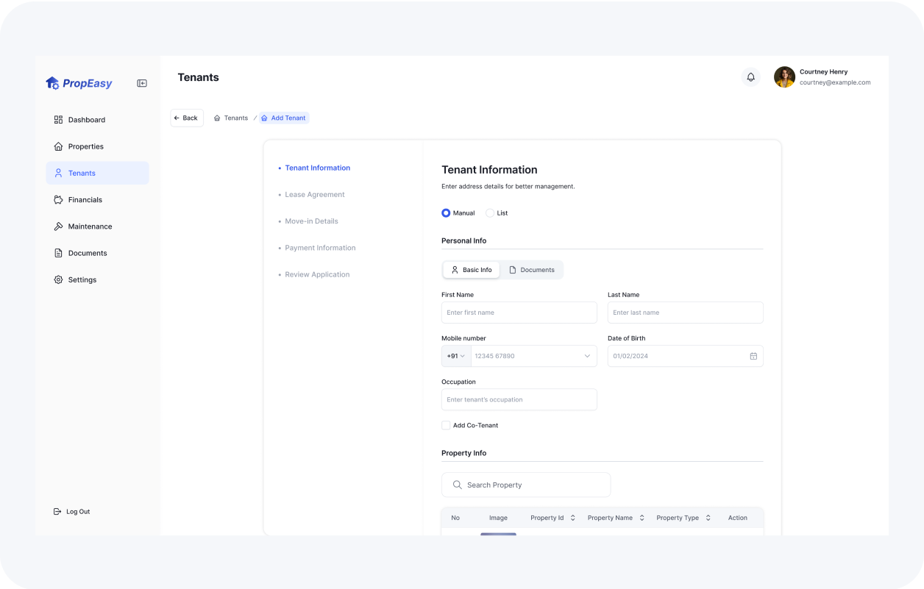This screenshot has width=924, height=589.
Task: Open Dashboard in the sidebar
Action: coord(97,120)
